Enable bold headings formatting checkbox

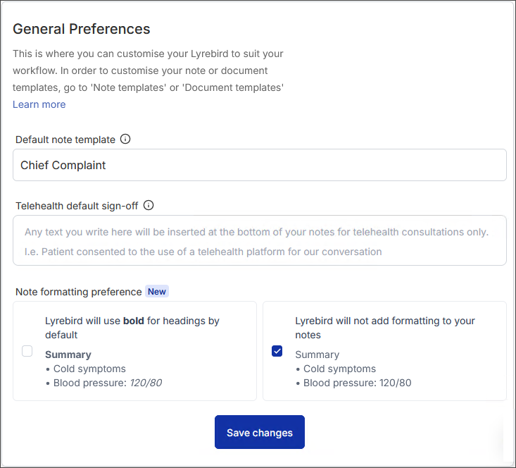27,351
